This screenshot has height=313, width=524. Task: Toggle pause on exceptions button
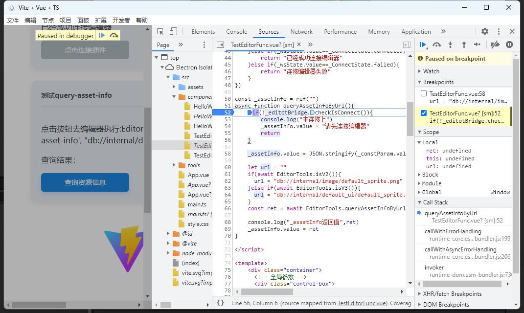coord(509,45)
